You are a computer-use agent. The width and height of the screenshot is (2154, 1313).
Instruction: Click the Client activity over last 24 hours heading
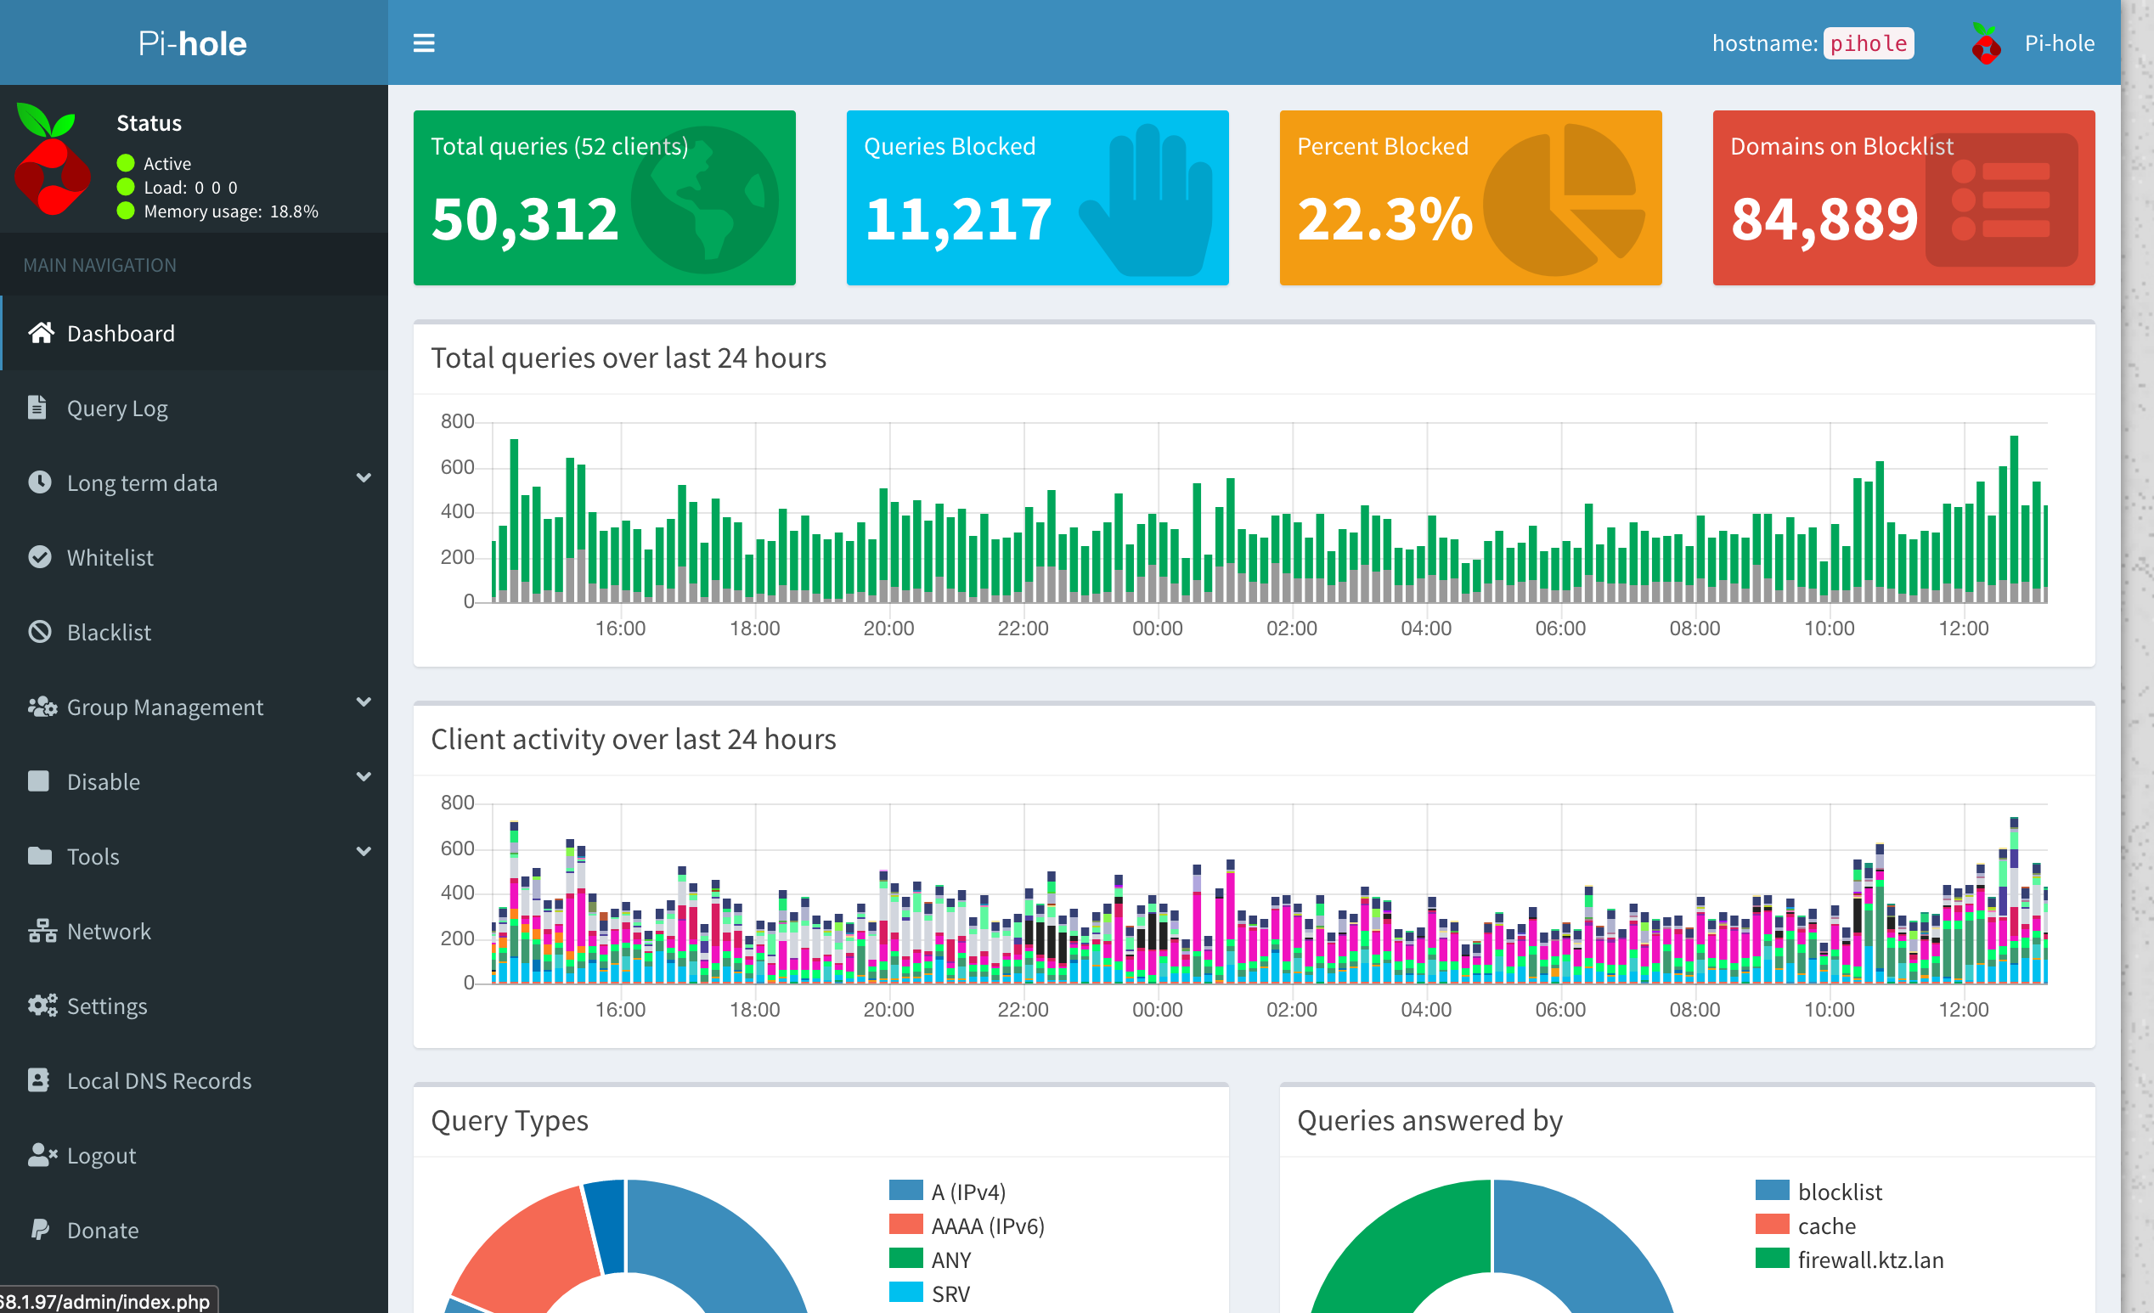point(633,739)
